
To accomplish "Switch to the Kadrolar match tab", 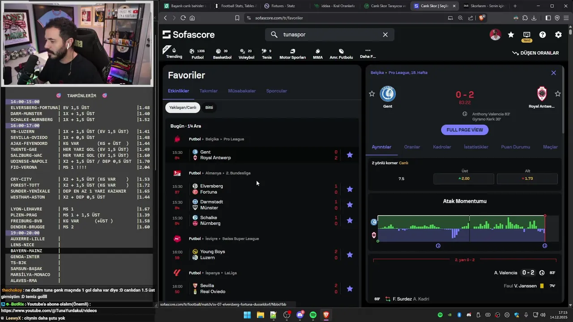I will [442, 147].
